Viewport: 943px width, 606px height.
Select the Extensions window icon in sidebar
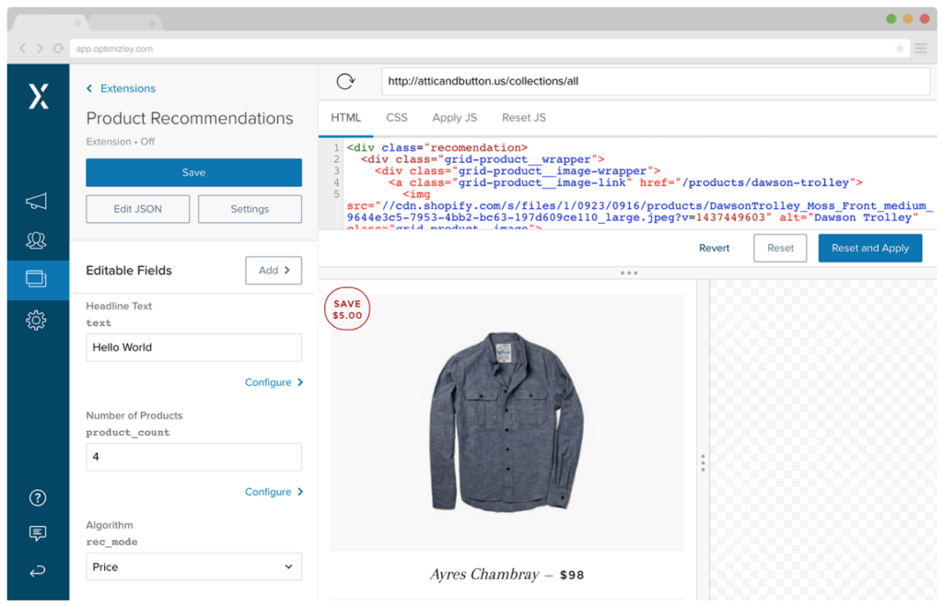coord(36,279)
